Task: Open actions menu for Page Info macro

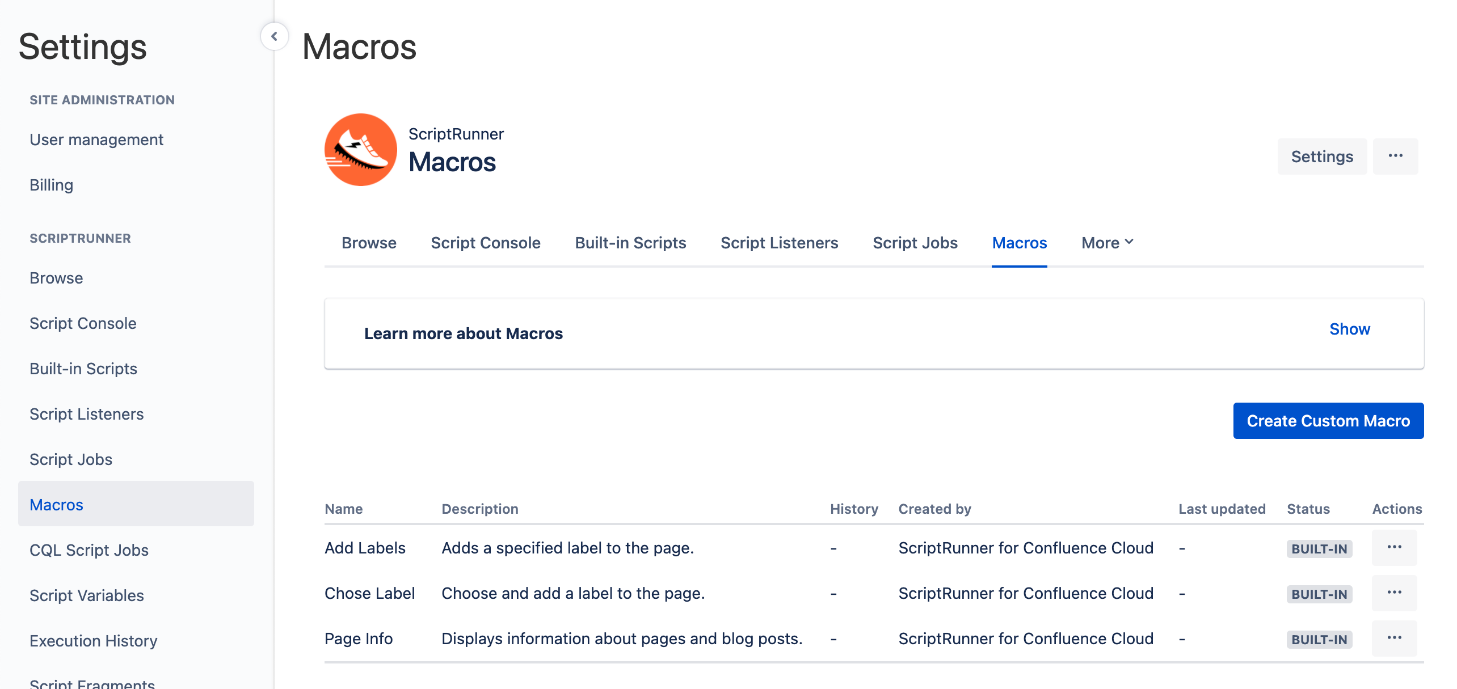Action: [1394, 639]
